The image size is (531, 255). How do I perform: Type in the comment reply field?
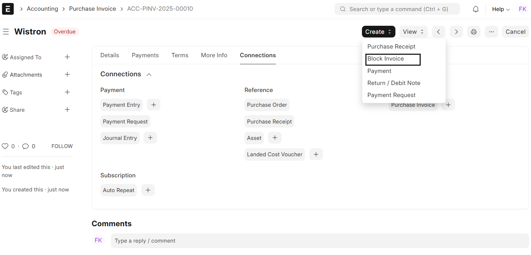(x=320, y=241)
